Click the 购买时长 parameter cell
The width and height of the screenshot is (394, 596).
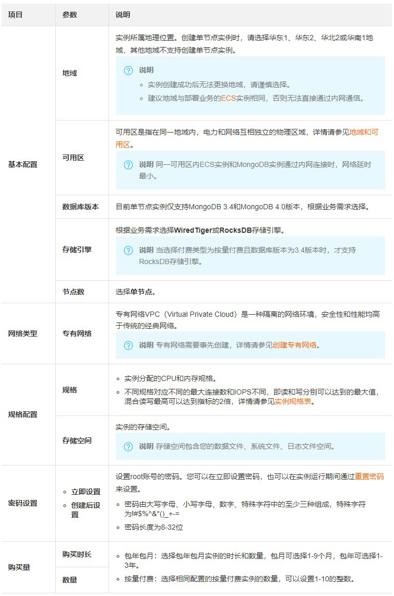tap(77, 554)
